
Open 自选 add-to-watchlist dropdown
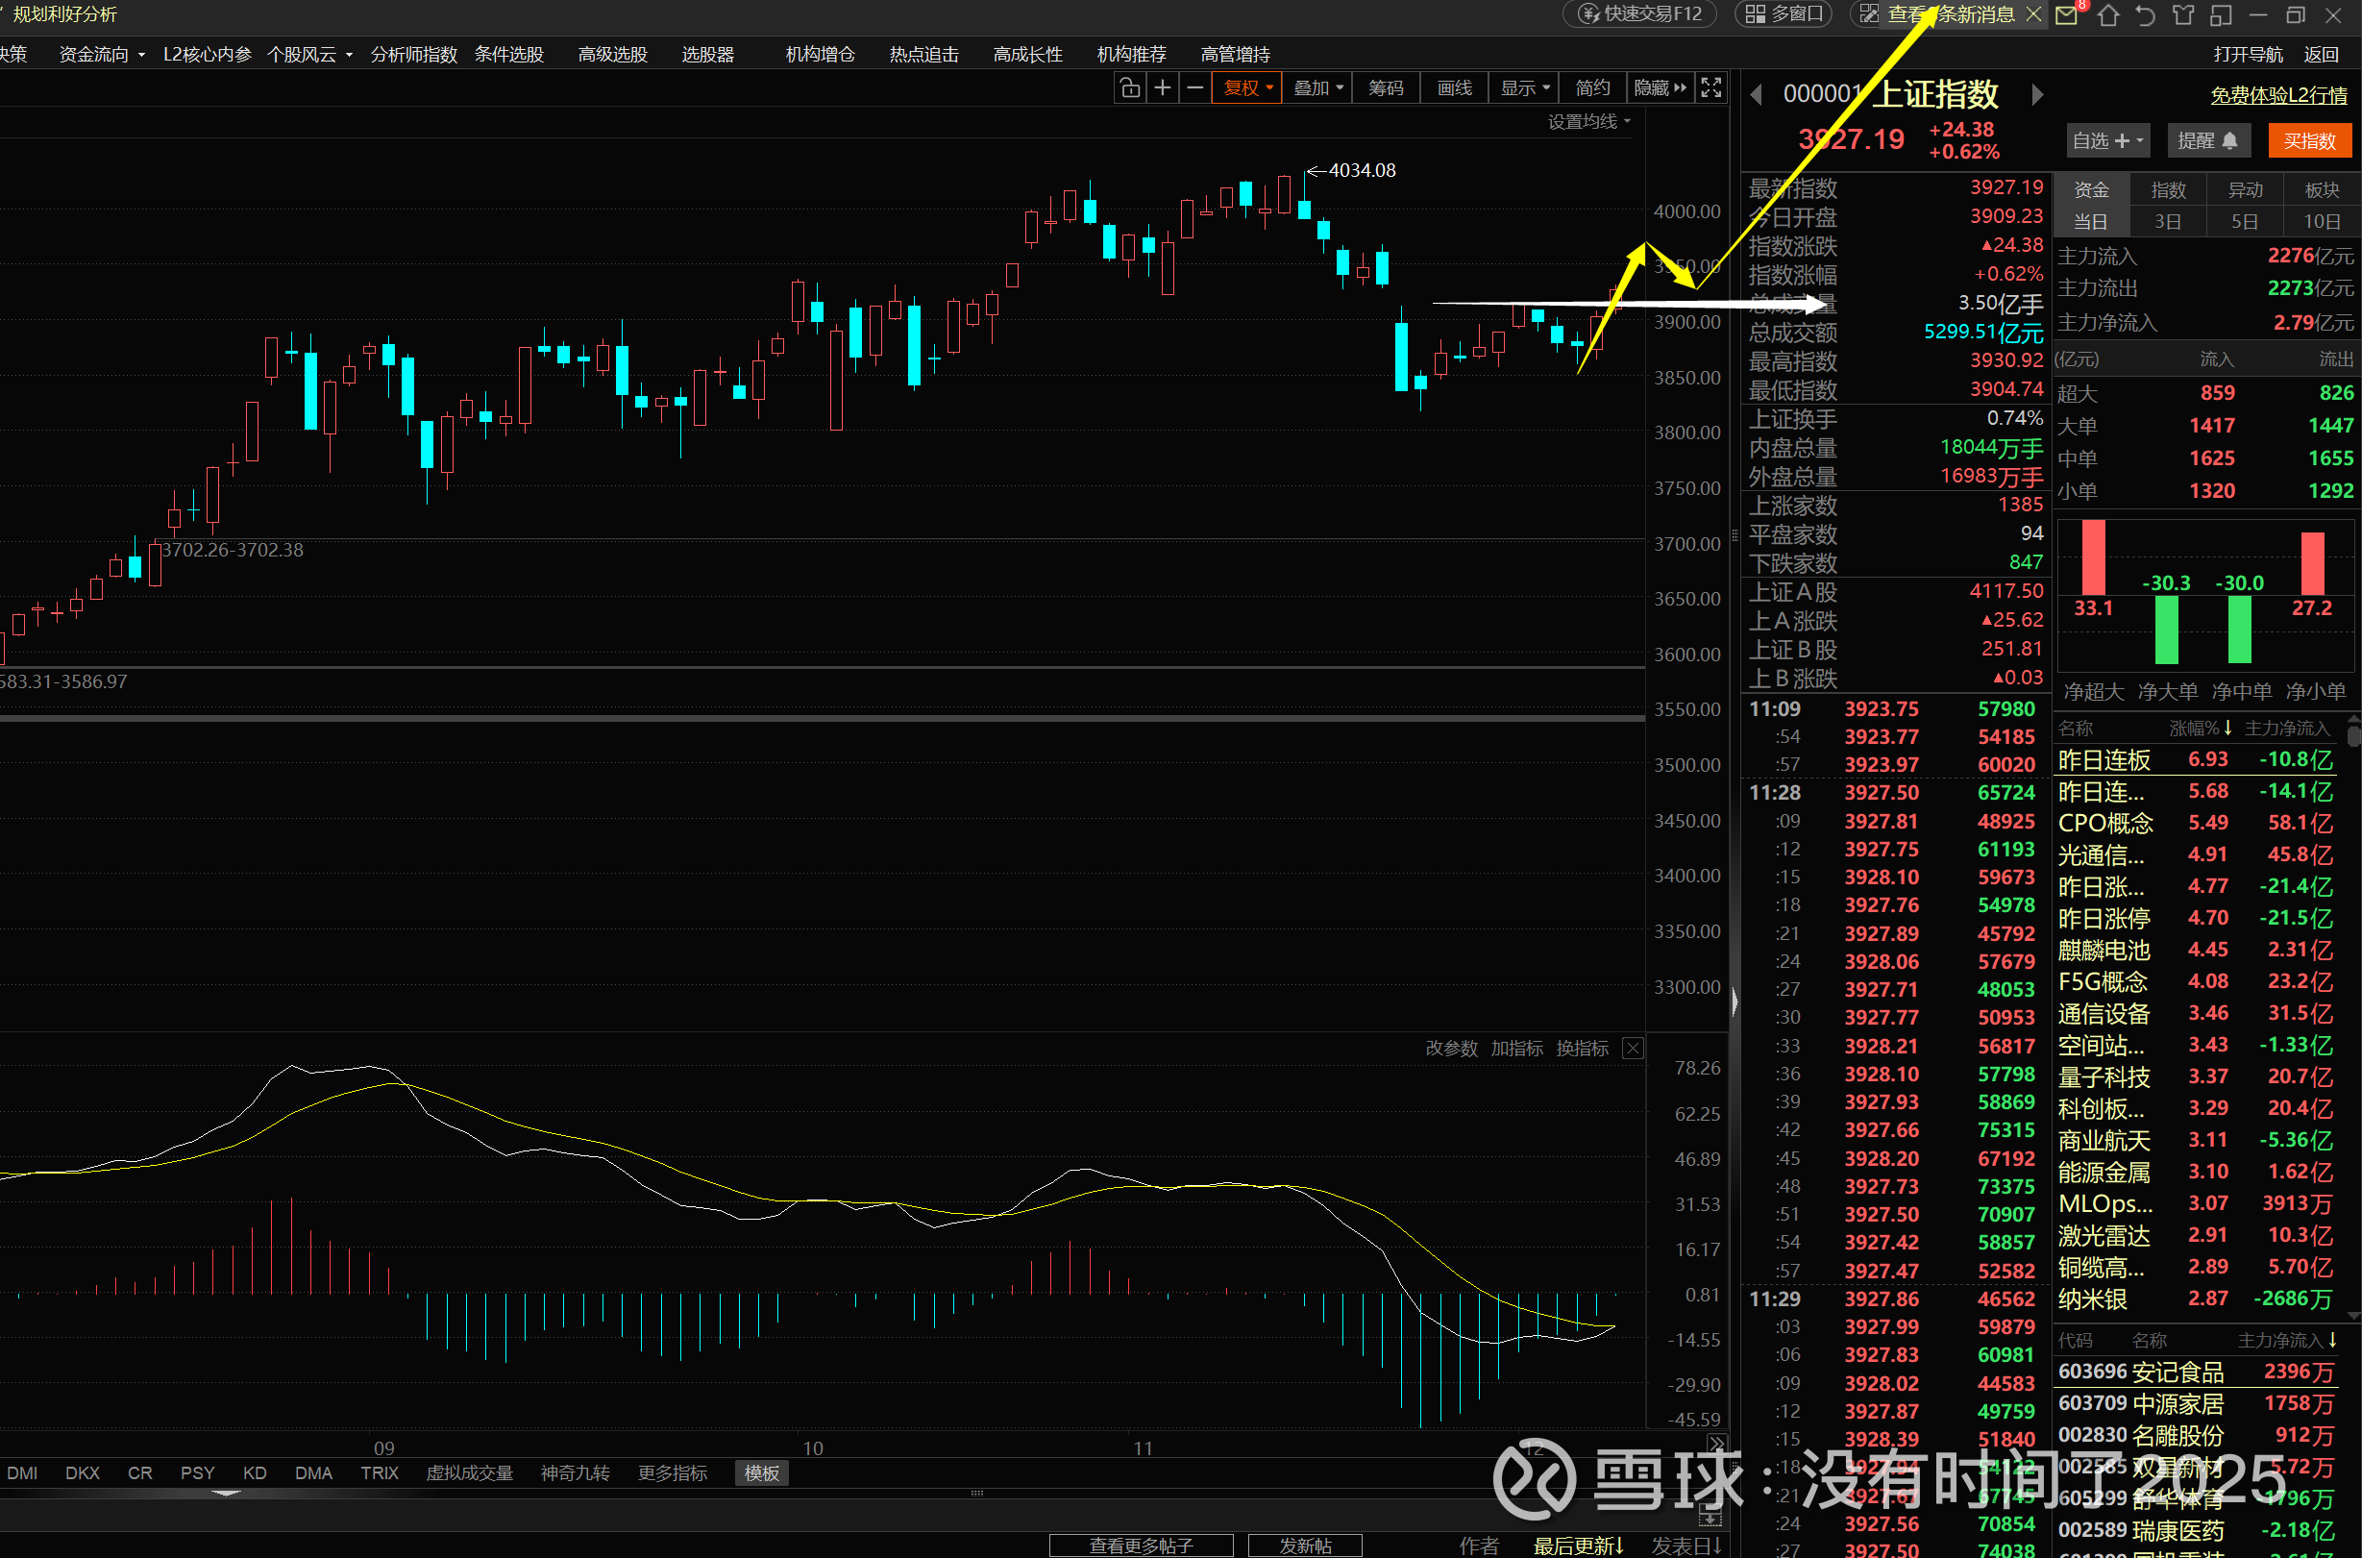tap(2107, 141)
